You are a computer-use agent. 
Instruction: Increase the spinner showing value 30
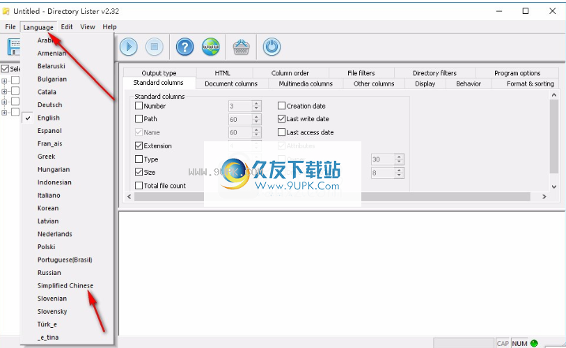click(399, 157)
